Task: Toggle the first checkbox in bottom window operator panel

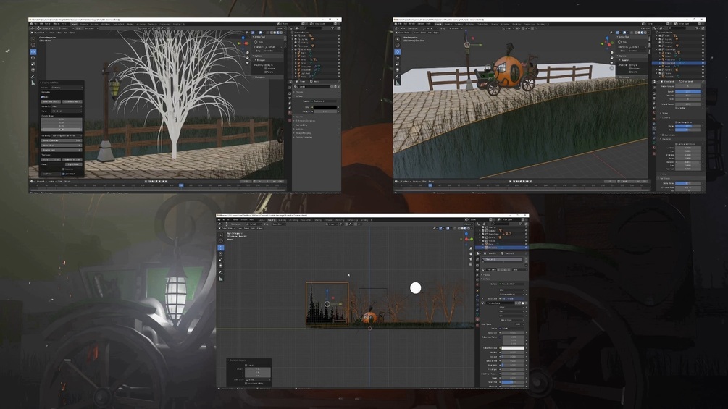Action: pyautogui.click(x=246, y=366)
